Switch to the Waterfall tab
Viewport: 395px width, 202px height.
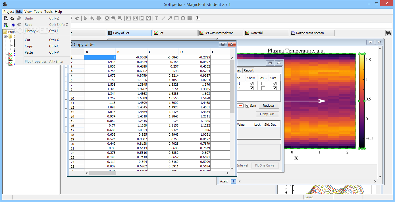point(266,33)
